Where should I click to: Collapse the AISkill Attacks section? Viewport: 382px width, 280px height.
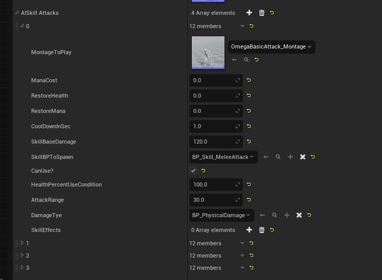[x=16, y=12]
